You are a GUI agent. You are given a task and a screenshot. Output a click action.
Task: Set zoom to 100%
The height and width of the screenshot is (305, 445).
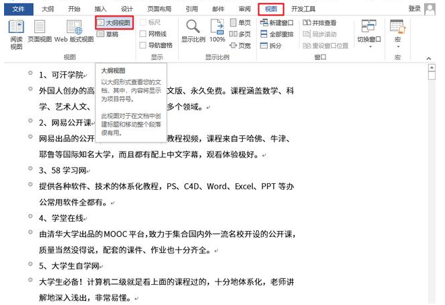(x=217, y=31)
